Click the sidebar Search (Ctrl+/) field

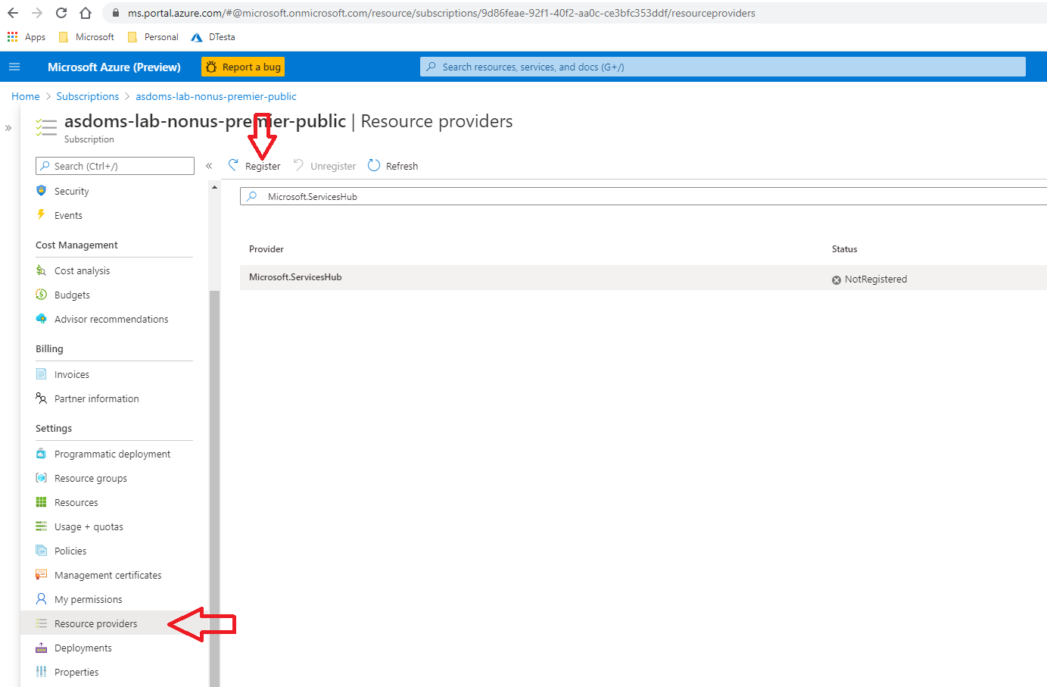(115, 166)
